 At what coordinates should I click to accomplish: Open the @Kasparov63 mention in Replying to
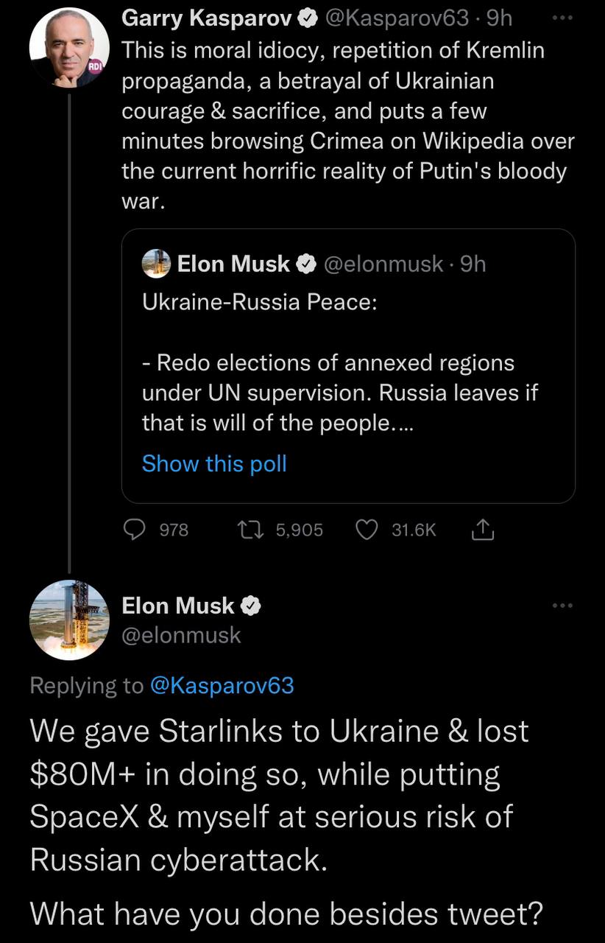point(222,686)
